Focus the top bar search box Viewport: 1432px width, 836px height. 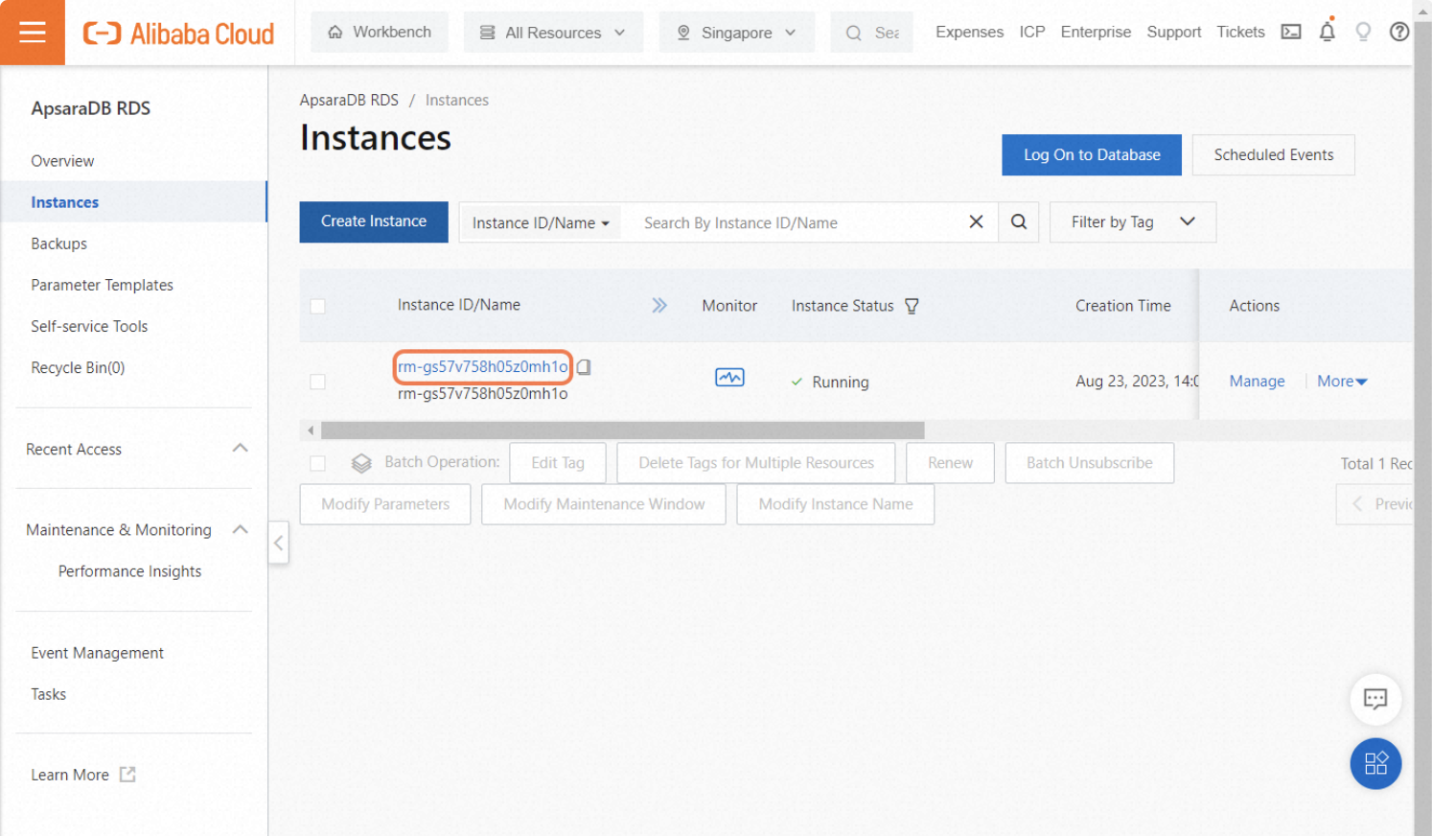872,33
